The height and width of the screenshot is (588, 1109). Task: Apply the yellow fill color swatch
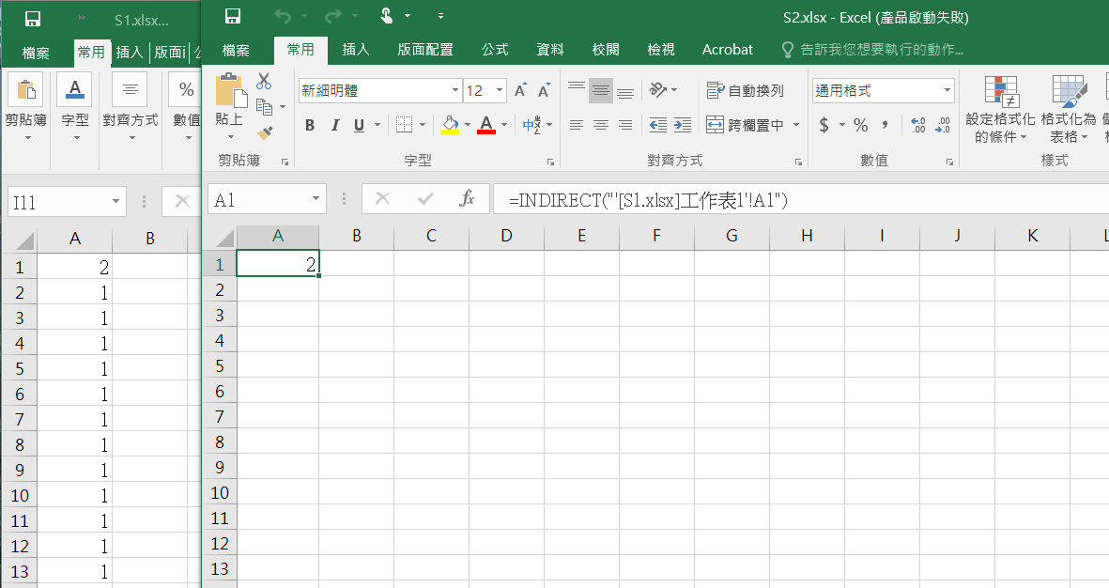pyautogui.click(x=450, y=125)
